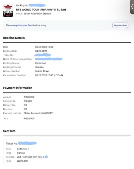Viewport: 134px width, 169px height.
Task: Select the cancellation deadline date text
Action: tap(49, 75)
